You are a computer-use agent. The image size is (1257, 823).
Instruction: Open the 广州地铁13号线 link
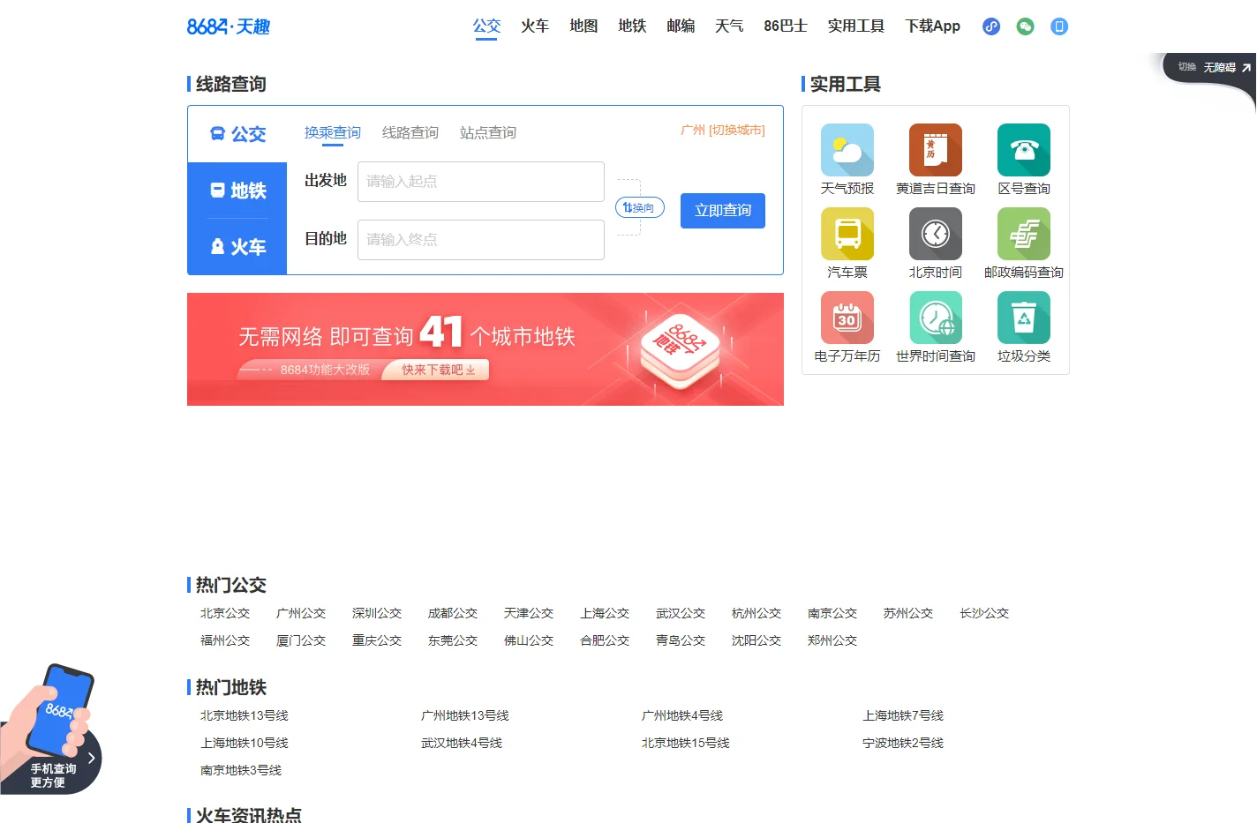coord(465,715)
